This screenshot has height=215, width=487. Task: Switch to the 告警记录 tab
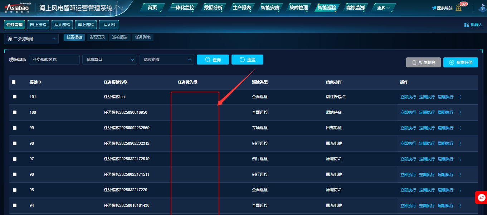coord(97,37)
